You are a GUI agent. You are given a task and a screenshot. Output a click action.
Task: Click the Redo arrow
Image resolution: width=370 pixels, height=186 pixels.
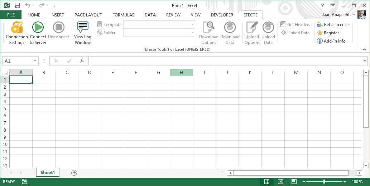pos(42,5)
